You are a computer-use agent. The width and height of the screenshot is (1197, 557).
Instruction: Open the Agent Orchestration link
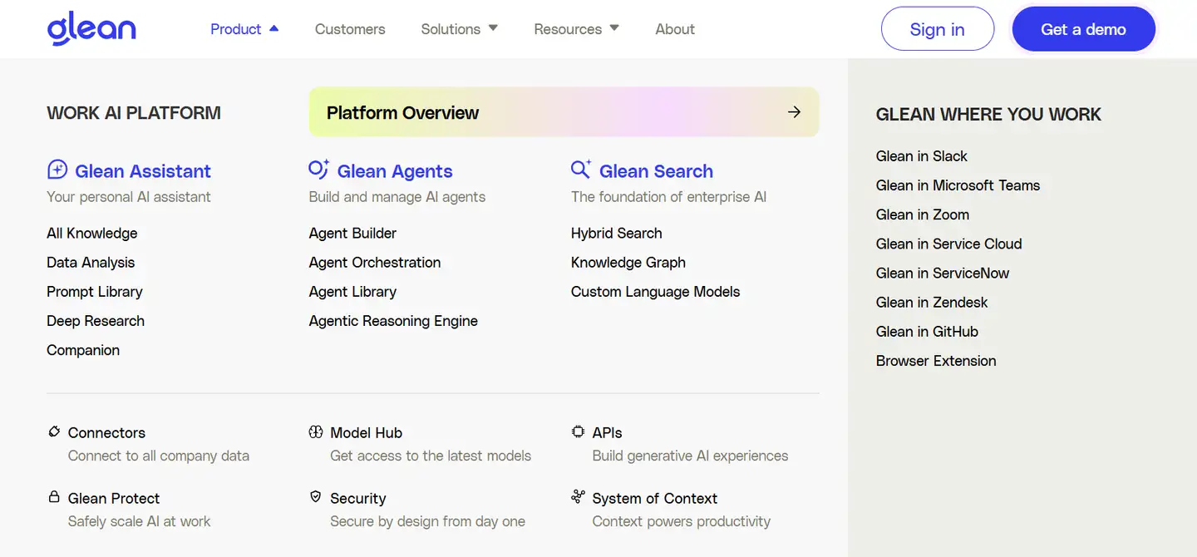tap(375, 263)
